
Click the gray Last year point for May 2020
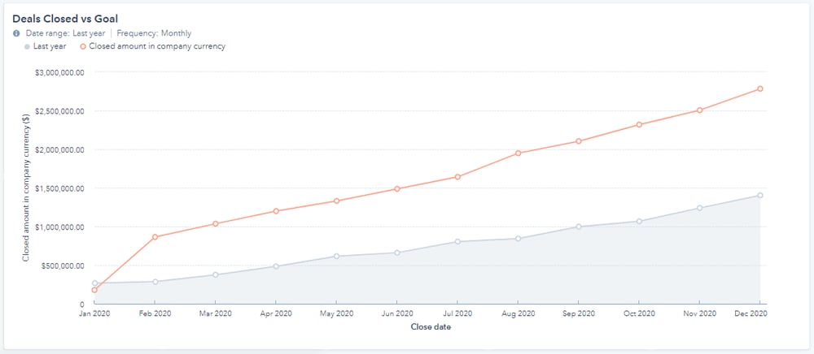(336, 257)
